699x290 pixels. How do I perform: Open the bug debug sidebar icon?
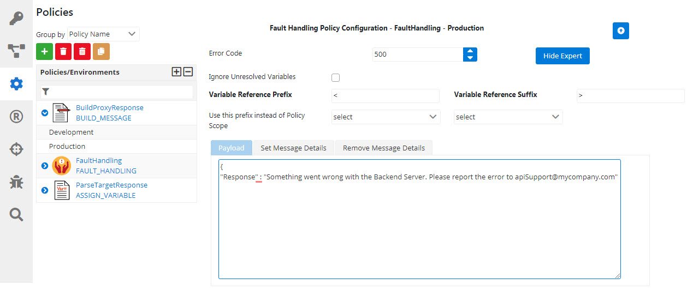point(16,182)
